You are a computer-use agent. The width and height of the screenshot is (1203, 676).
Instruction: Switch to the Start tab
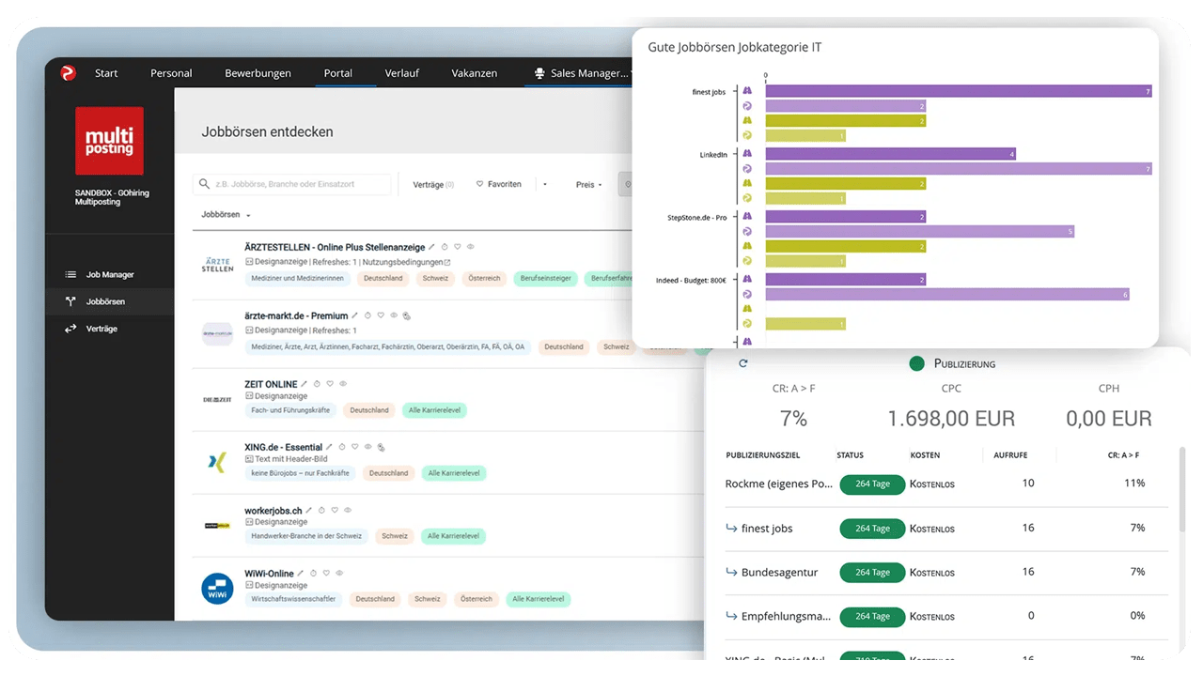pyautogui.click(x=106, y=73)
